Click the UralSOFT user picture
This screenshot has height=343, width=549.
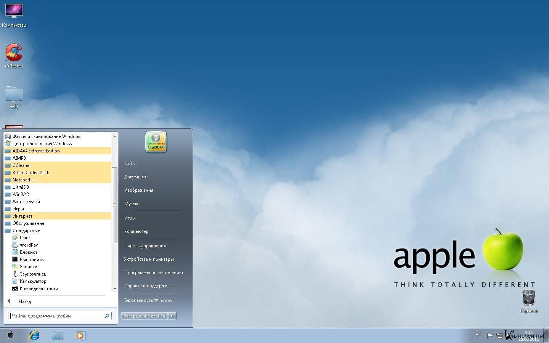(x=156, y=142)
